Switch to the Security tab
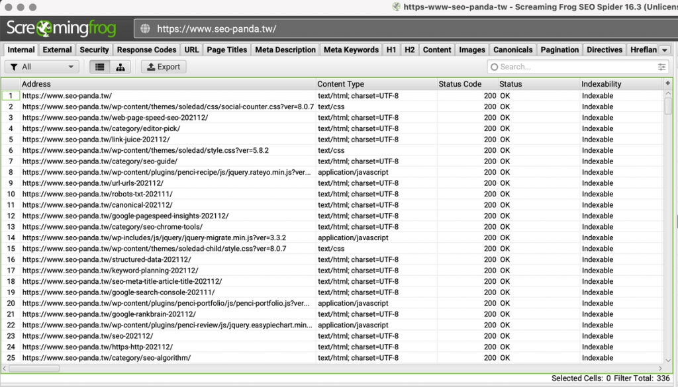This screenshot has width=678, height=387. coord(94,50)
